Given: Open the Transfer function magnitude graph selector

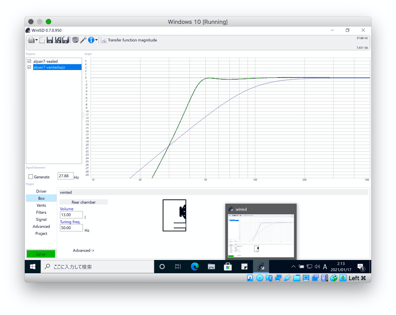Looking at the screenshot, I should coord(132,40).
